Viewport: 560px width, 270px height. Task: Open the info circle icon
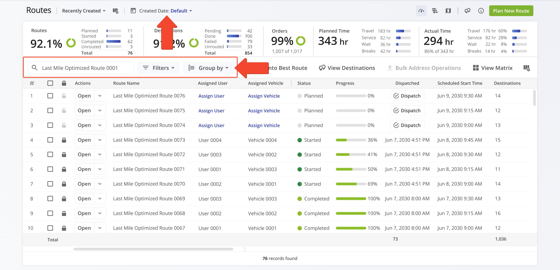pos(481,11)
